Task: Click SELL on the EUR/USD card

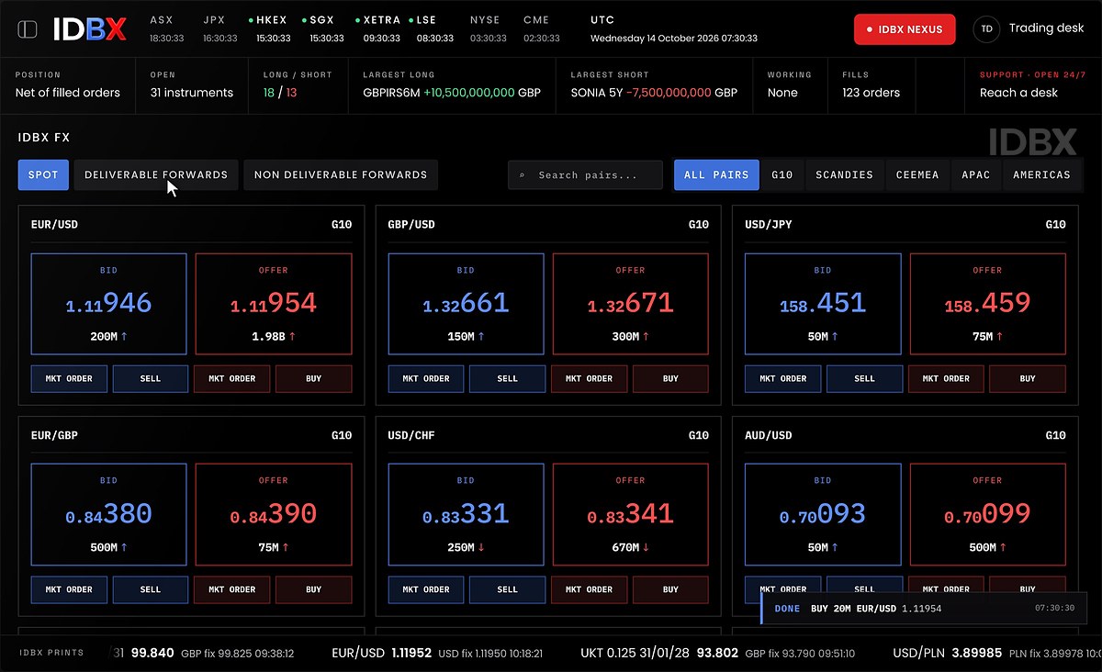Action: (x=151, y=378)
